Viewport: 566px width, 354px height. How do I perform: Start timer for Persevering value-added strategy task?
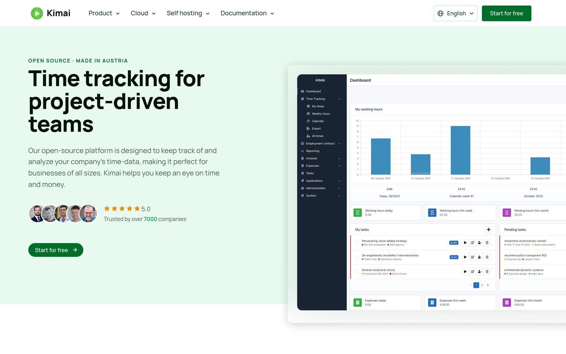point(465,243)
